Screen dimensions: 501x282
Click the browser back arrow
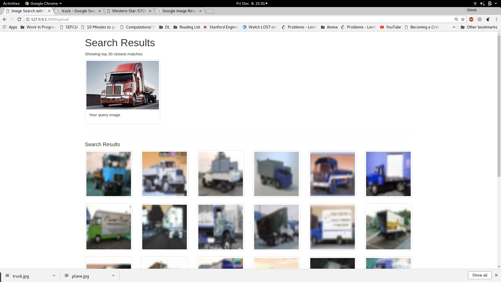(x=5, y=19)
